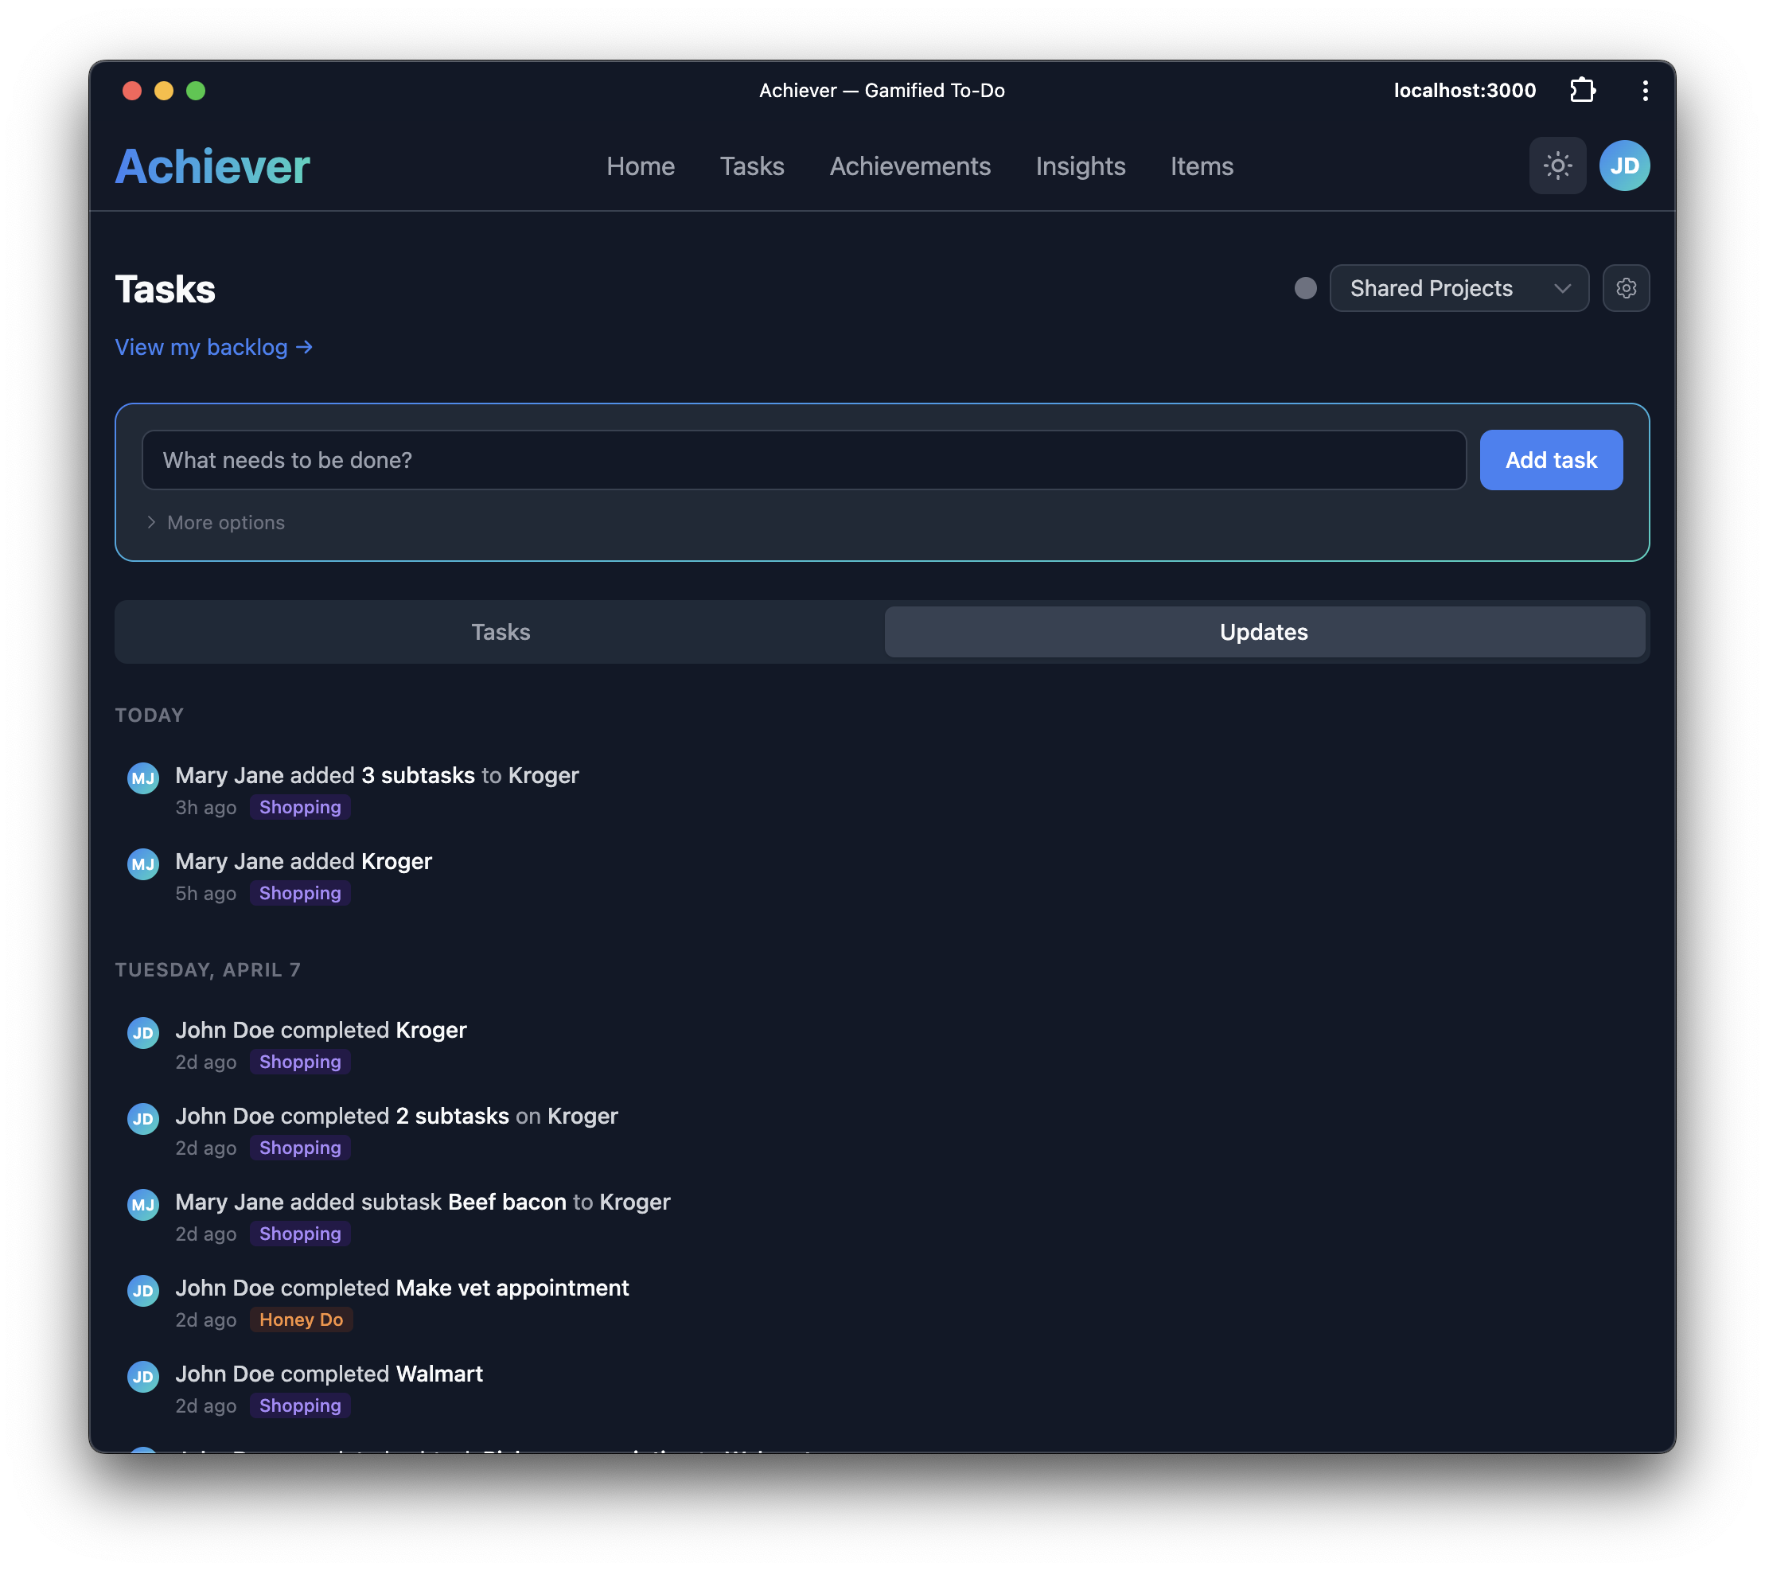Click the Honey Do tag
The image size is (1765, 1571).
pyautogui.click(x=302, y=1320)
